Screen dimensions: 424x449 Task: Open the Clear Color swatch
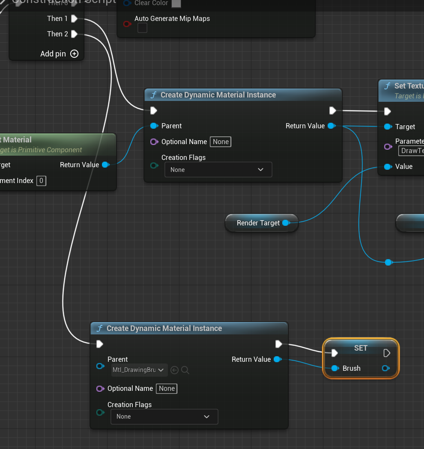[x=176, y=3]
